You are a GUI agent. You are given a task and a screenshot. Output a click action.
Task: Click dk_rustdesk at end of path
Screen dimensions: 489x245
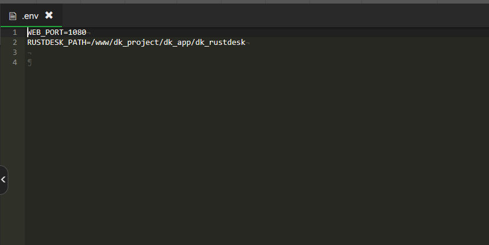coord(220,43)
